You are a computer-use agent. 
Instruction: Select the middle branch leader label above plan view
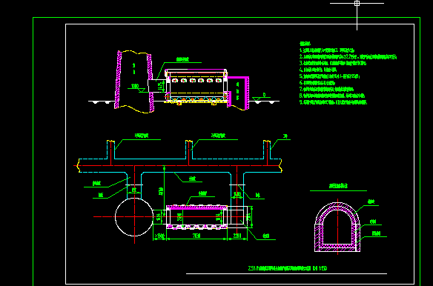tap(218, 136)
